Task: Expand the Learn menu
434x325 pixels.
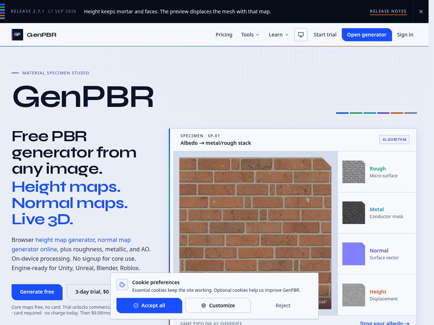Action: pyautogui.click(x=278, y=35)
